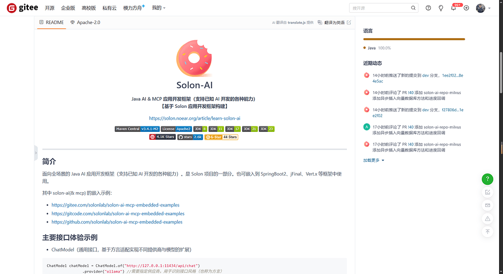Click the floating warning triangle report icon

click(488, 219)
